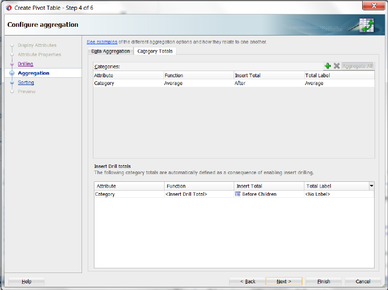The height and width of the screenshot is (290, 388).
Task: Click Attribute header in Categories table
Action: tap(128, 75)
